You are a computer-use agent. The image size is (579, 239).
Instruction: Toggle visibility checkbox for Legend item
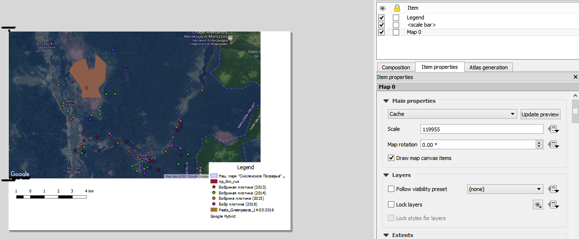(382, 18)
